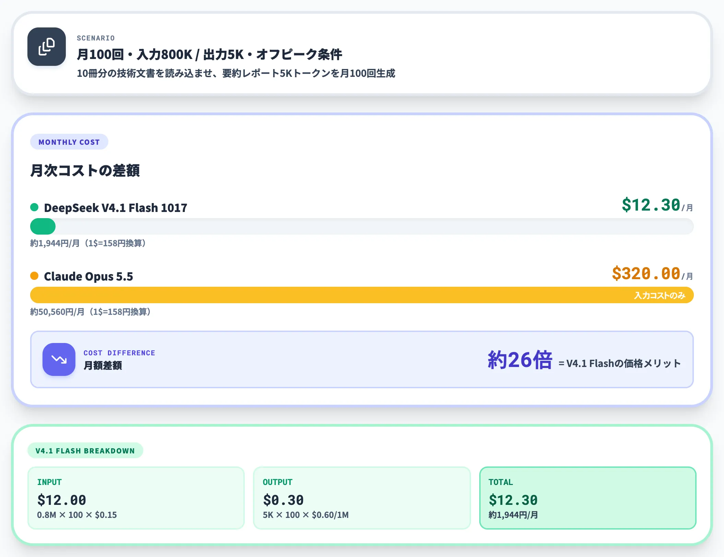Click the description starting 10冊分の技術文書
Screen dimensions: 724x557
(x=236, y=73)
